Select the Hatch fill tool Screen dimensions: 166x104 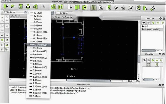click(2, 40)
